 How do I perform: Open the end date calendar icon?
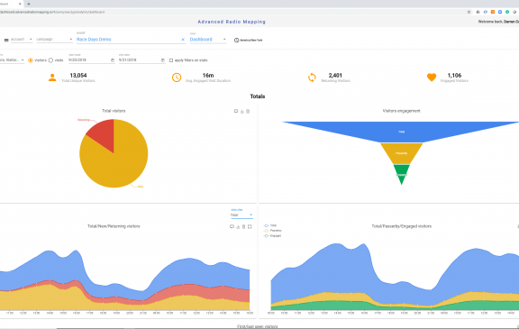tap(163, 60)
